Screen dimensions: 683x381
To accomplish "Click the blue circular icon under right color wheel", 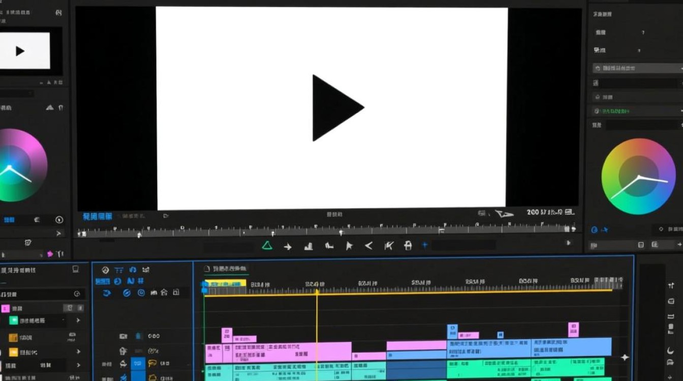I will tap(594, 230).
